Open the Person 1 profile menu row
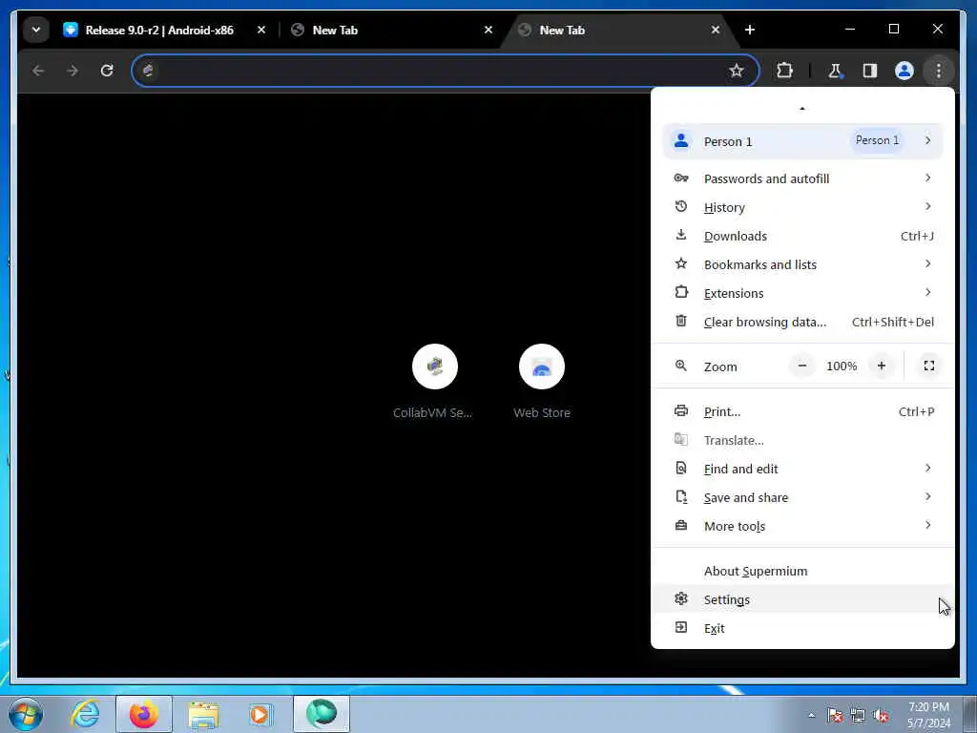Image resolution: width=977 pixels, height=733 pixels. pos(802,141)
